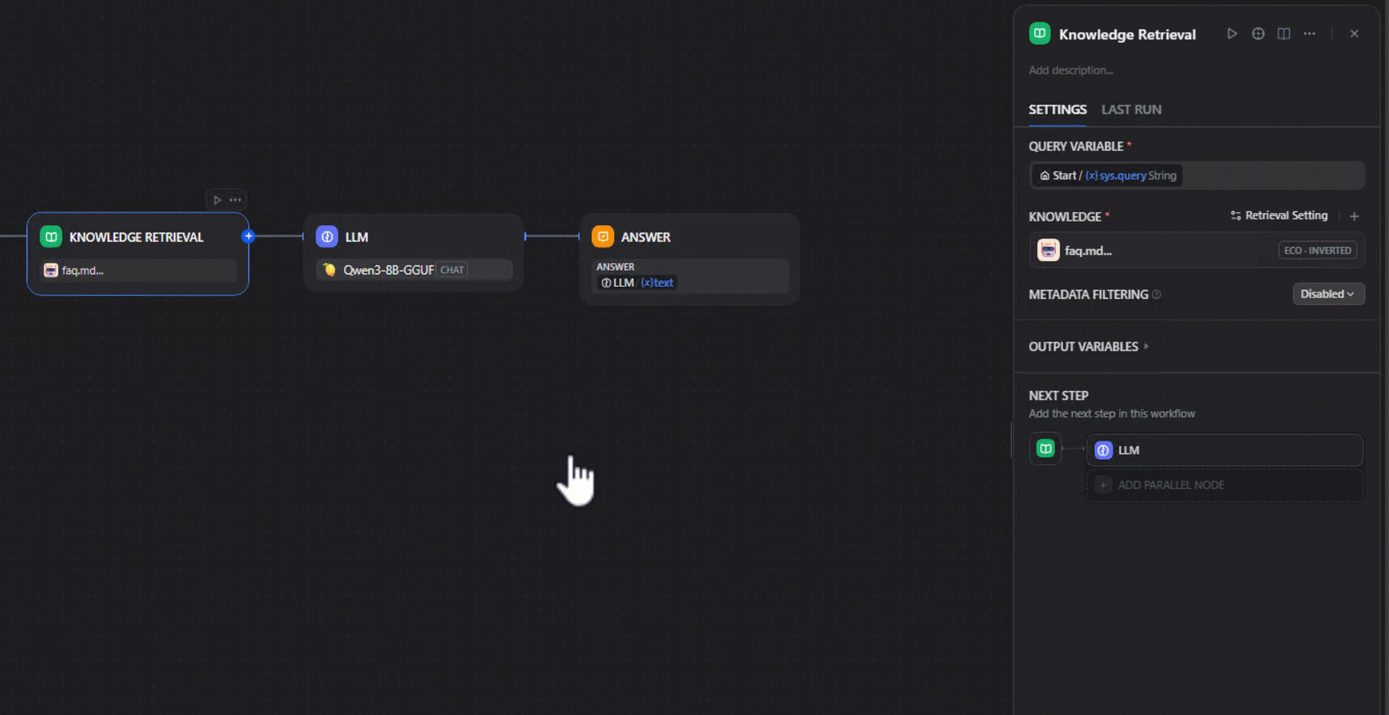Click the Query Variable sys.query field

[1196, 176]
